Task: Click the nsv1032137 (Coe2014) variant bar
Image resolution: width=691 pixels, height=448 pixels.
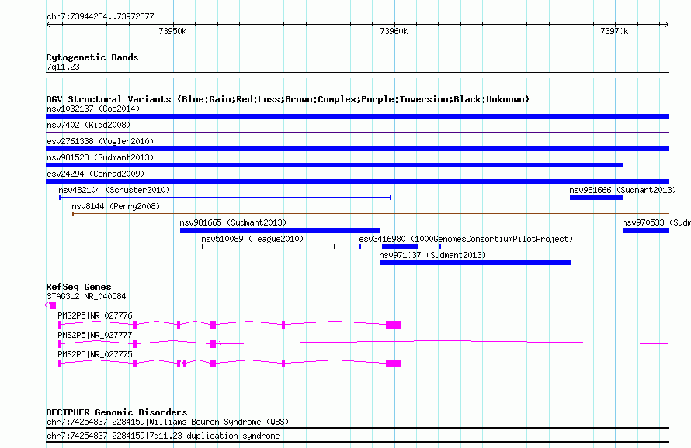Action: (357, 116)
